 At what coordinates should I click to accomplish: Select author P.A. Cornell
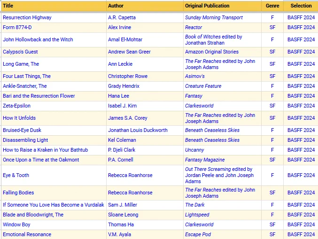[x=120, y=160]
